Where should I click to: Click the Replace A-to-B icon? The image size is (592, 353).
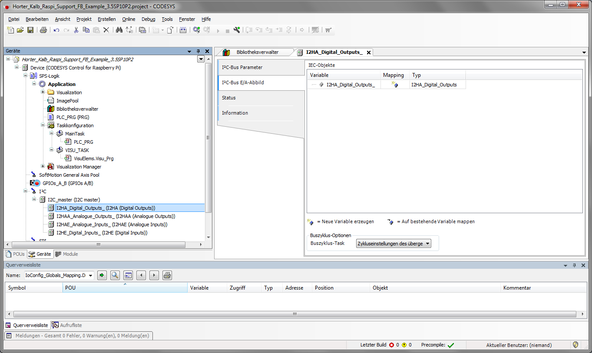pos(129,30)
